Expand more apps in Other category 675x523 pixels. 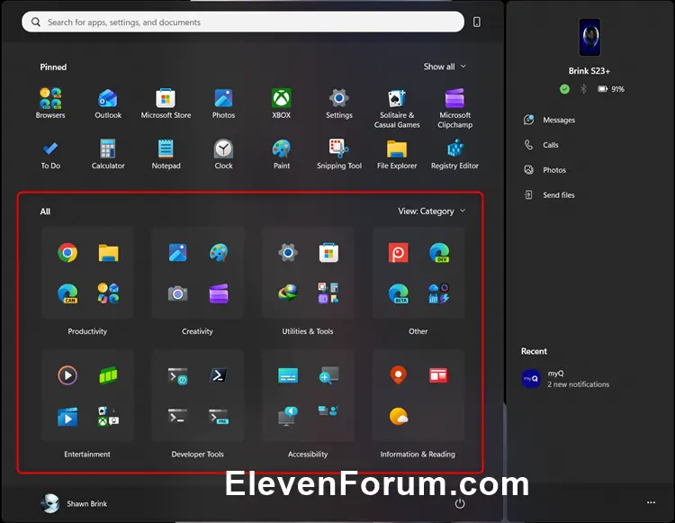[439, 293]
